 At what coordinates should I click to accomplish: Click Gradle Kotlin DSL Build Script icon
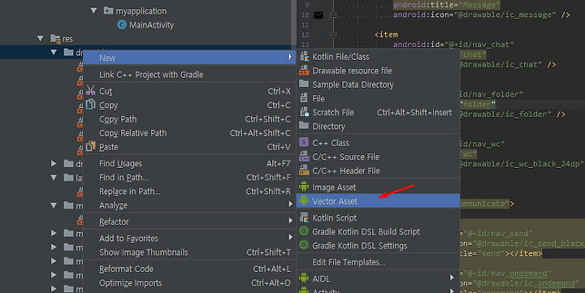pyautogui.click(x=304, y=231)
